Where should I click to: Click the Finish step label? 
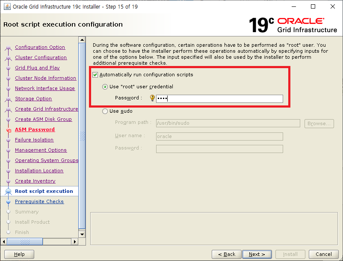[x=22, y=233]
